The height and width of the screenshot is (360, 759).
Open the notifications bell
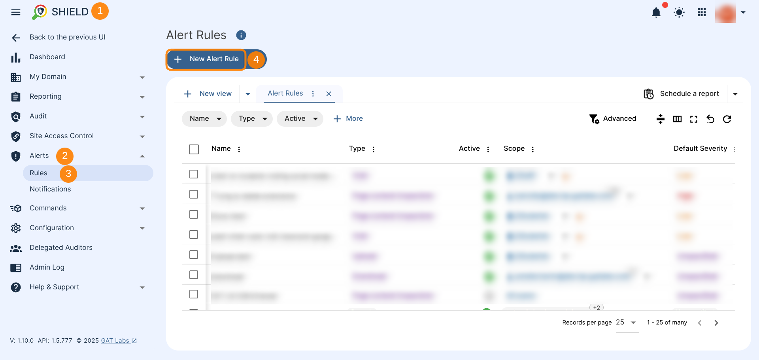(x=656, y=13)
